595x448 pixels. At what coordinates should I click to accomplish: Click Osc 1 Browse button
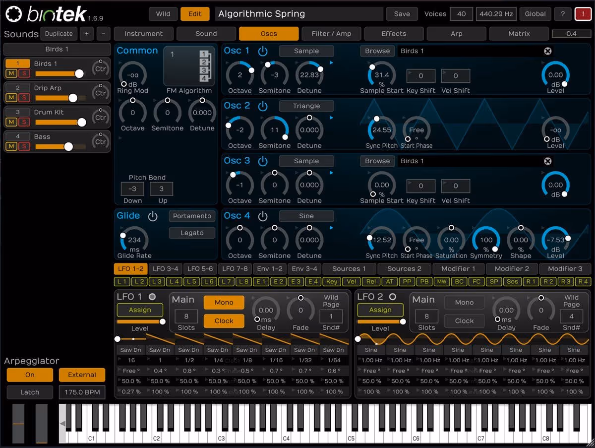pyautogui.click(x=377, y=51)
